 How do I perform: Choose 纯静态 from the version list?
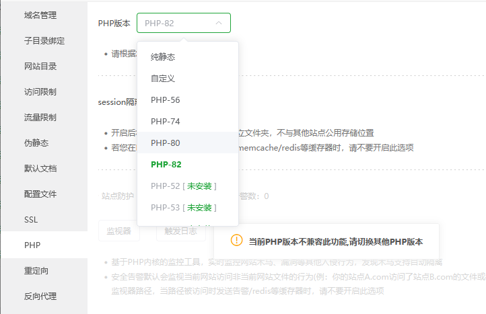188,56
